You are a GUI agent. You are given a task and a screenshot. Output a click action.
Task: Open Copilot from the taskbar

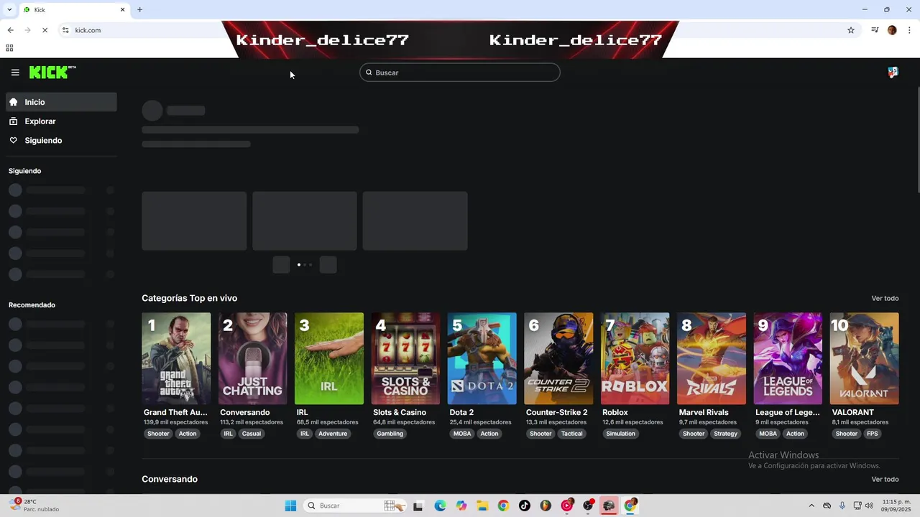461,506
